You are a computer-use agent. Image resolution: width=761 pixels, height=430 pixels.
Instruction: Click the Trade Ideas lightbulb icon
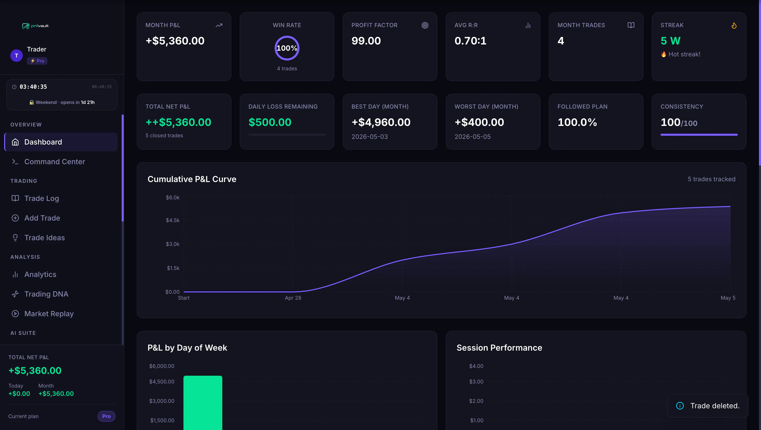[15, 238]
